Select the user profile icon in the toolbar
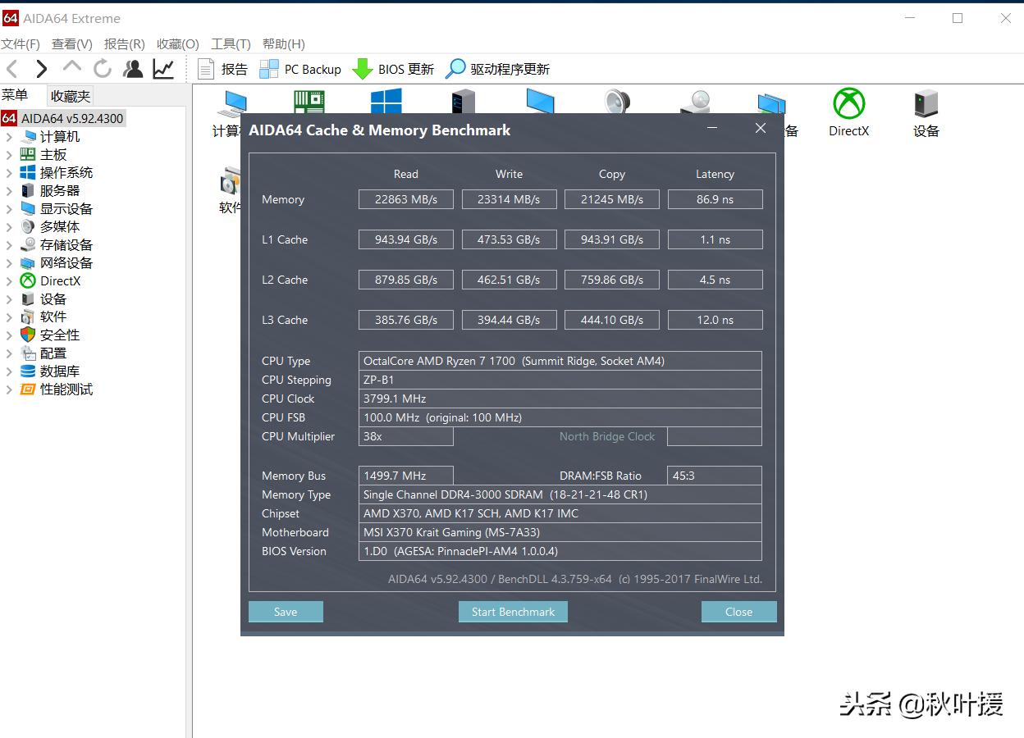 [133, 69]
